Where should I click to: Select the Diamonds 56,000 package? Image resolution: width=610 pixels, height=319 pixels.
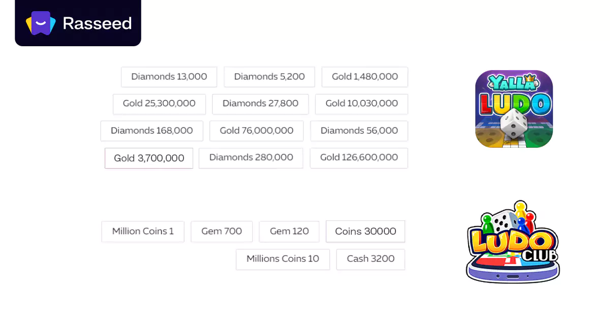click(x=359, y=131)
